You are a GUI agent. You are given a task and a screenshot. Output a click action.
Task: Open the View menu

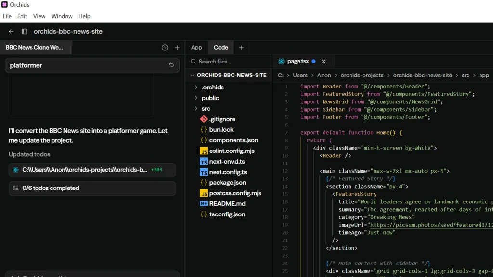coord(39,16)
